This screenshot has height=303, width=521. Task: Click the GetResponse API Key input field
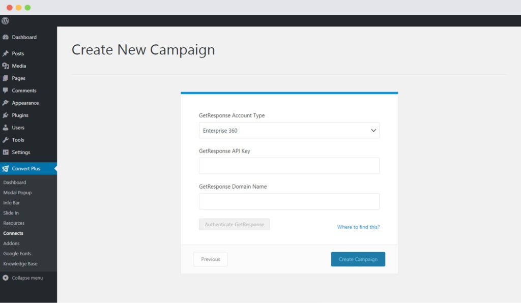[x=289, y=165]
